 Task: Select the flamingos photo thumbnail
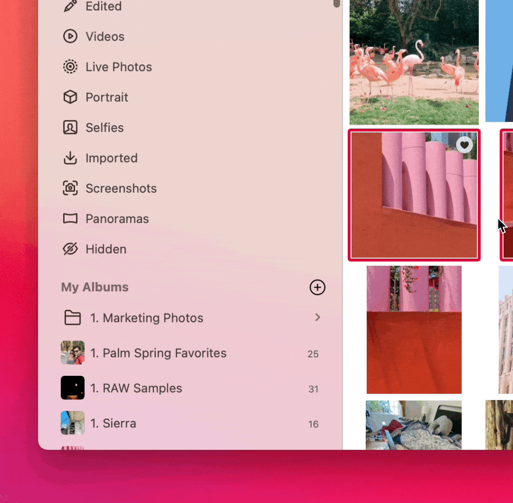[414, 62]
